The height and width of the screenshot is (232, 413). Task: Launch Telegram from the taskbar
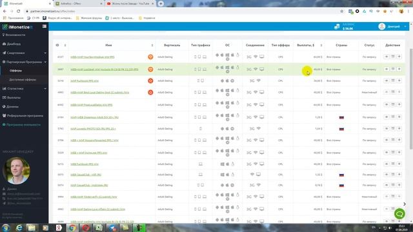coord(112,227)
